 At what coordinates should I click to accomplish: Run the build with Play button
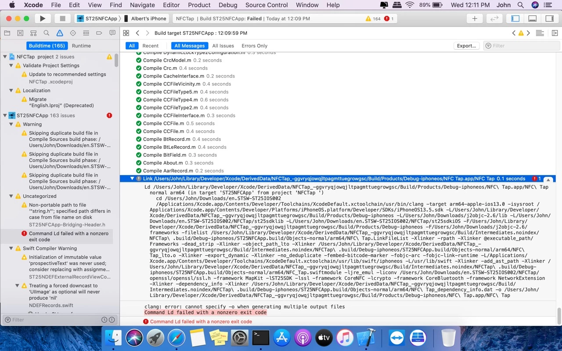(43, 18)
